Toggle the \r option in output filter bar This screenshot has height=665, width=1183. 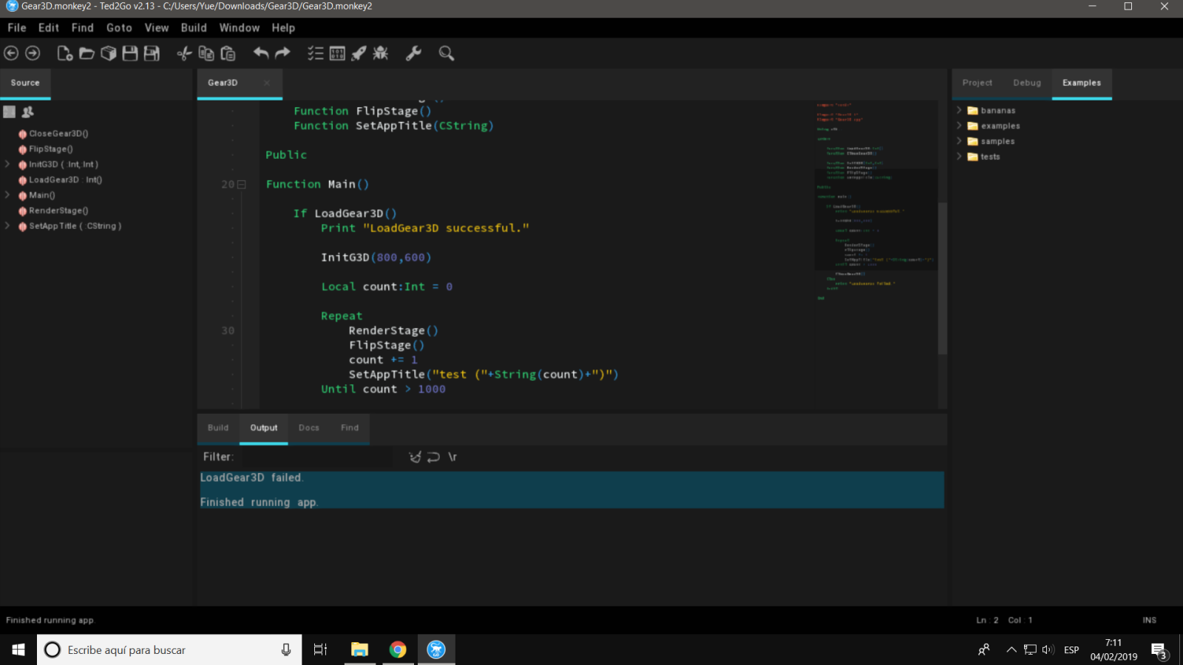coord(452,457)
